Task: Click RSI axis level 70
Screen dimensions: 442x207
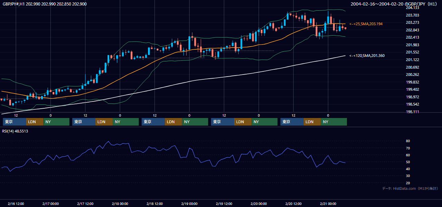Action: 408,148
